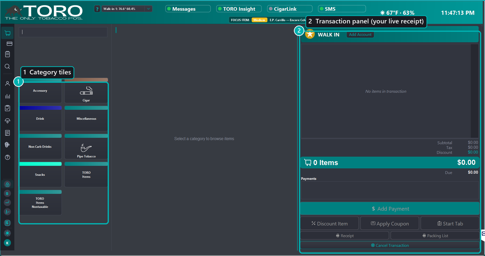Click the E.P. Carrillo focus item text
The width and height of the screenshot is (485, 256).
(287, 20)
